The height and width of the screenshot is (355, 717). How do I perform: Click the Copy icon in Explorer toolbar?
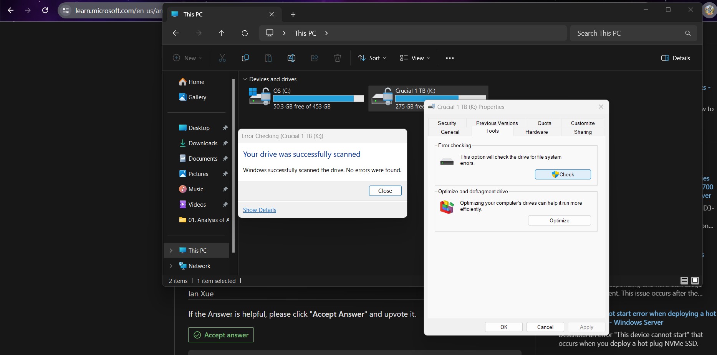[245, 58]
